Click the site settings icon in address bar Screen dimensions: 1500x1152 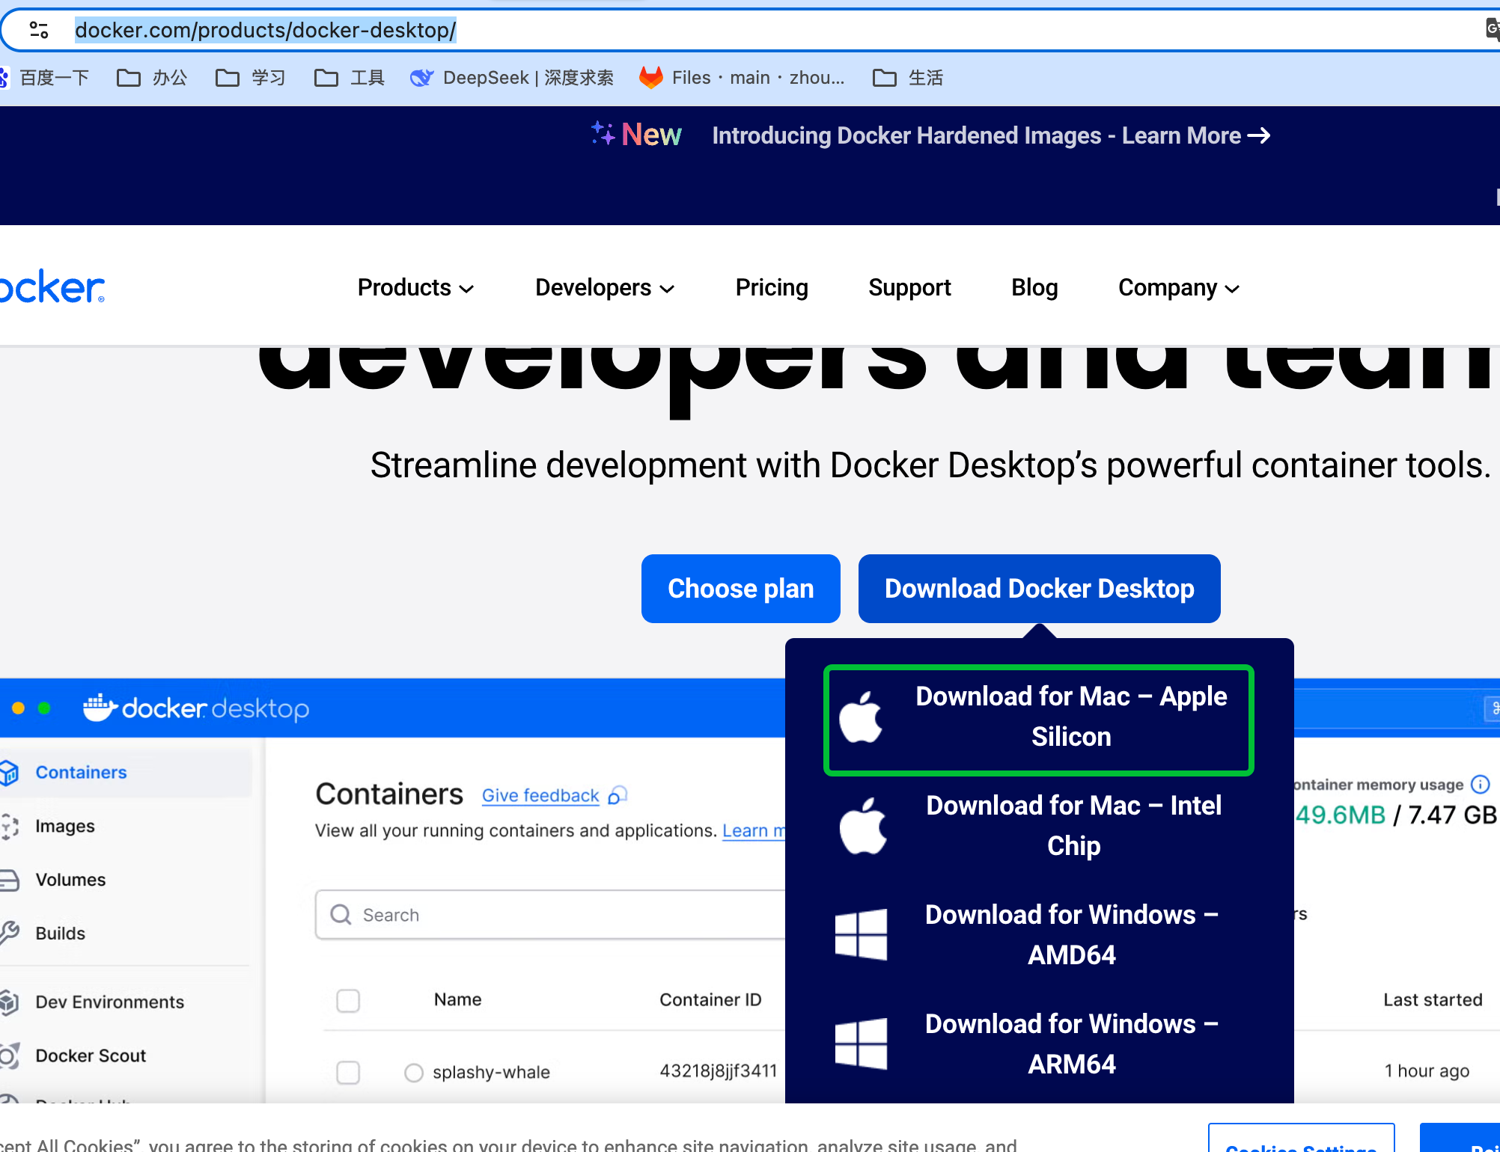[x=39, y=30]
